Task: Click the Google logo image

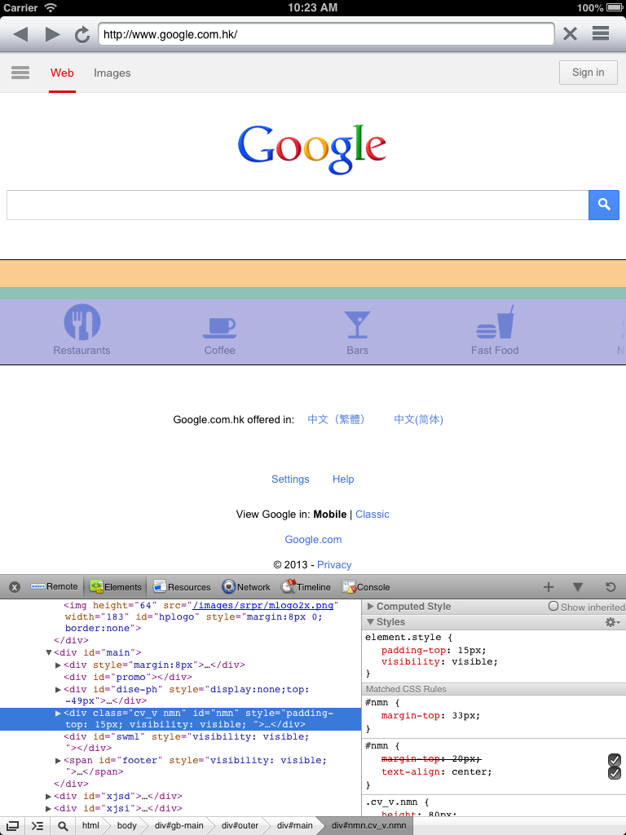Action: pyautogui.click(x=312, y=148)
